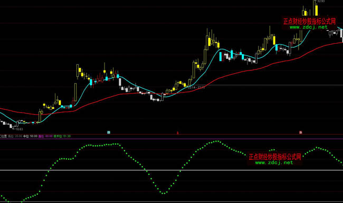Open the lower www.zdcj.net watermark link
The height and width of the screenshot is (203, 343).
tap(274, 163)
